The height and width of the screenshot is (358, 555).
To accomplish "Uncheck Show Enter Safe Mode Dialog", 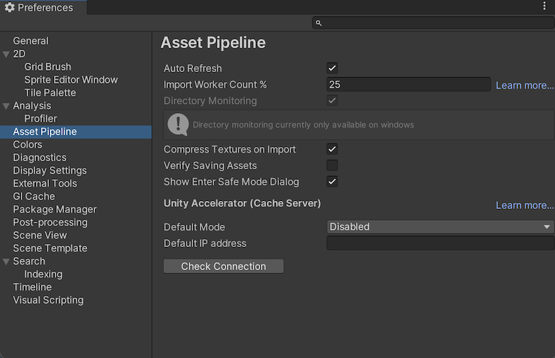I will 332,182.
